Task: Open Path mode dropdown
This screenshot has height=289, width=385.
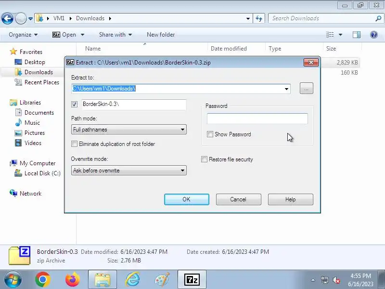Action: point(129,130)
